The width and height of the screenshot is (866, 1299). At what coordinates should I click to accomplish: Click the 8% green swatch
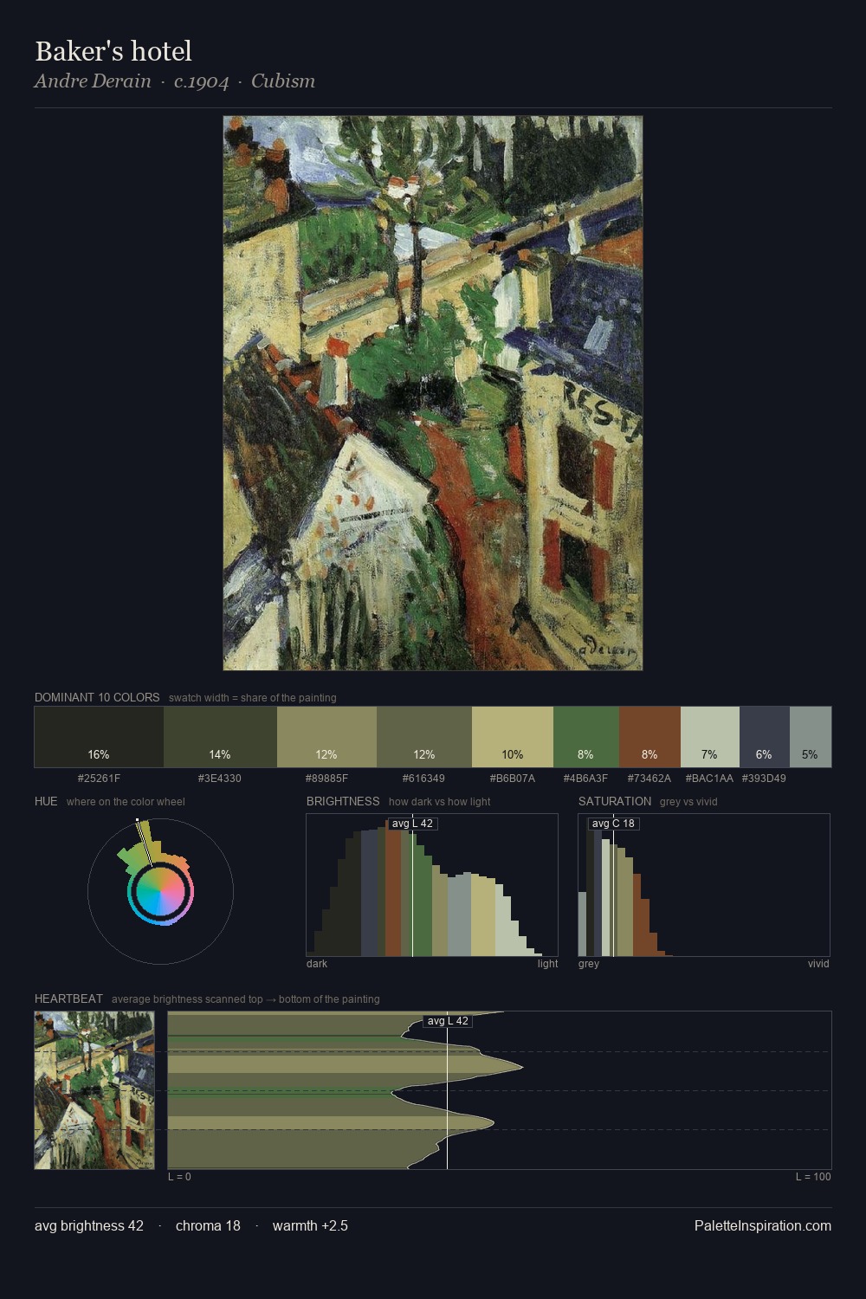[586, 737]
